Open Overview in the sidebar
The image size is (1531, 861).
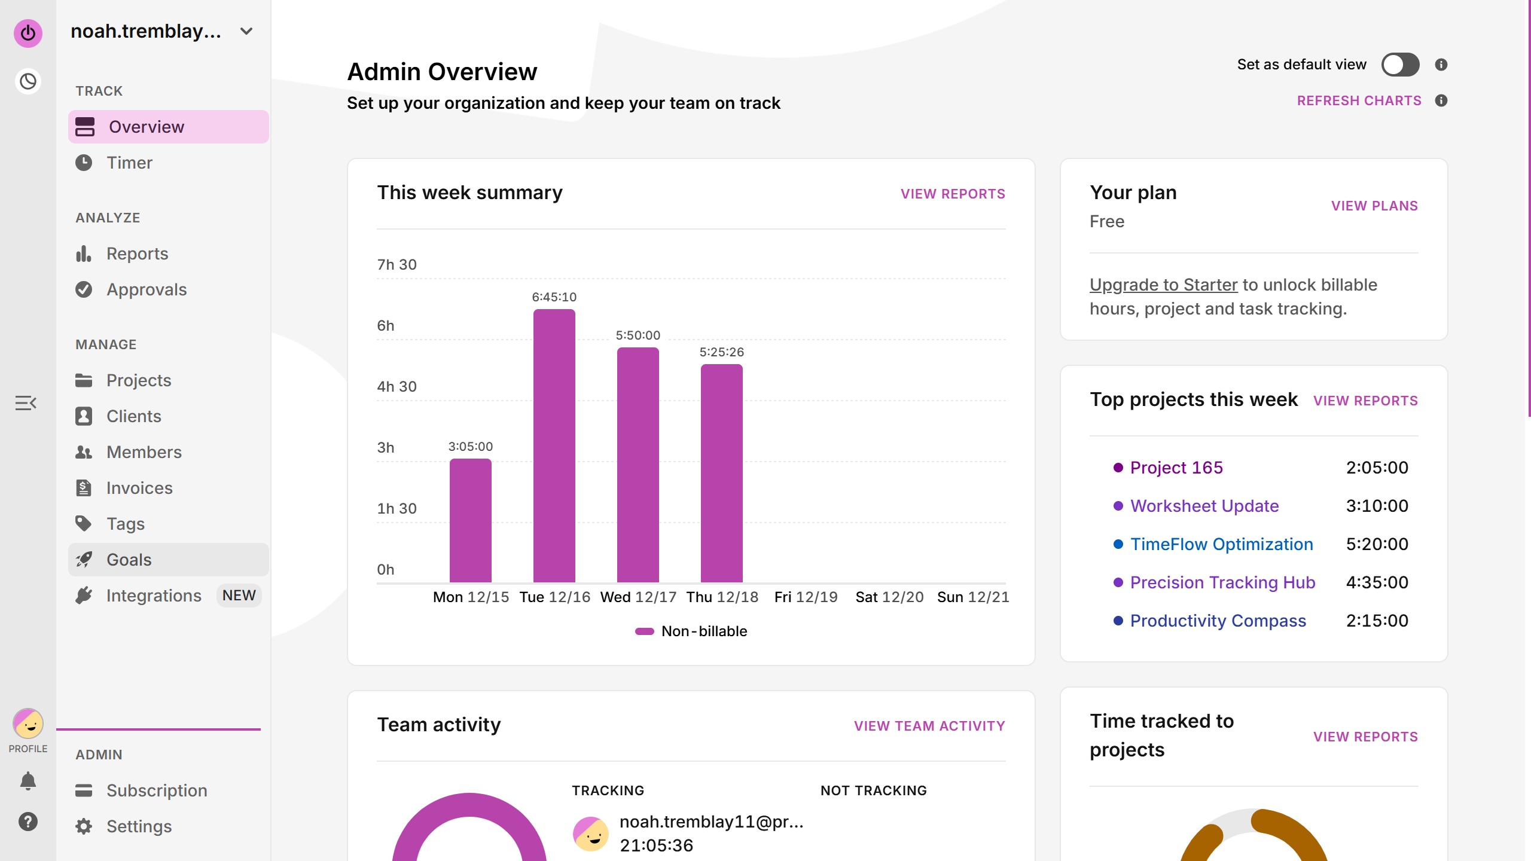[x=169, y=127]
